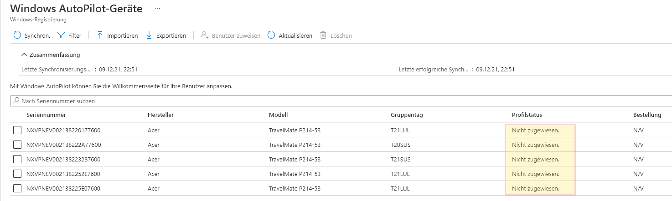672x201 pixels.
Task: Collapse the Zusammenfassung section chevron
Action: click(x=24, y=55)
